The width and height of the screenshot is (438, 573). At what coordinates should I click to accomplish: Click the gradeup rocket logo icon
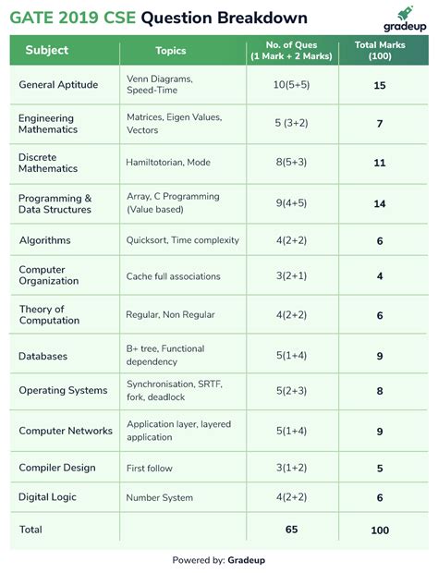[406, 13]
